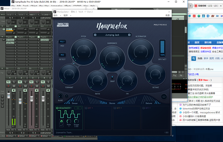Image resolution: width=223 pixels, height=142 pixels.
Task: Click the Outlook bookmark icon in the browser
Action: pos(208,16)
